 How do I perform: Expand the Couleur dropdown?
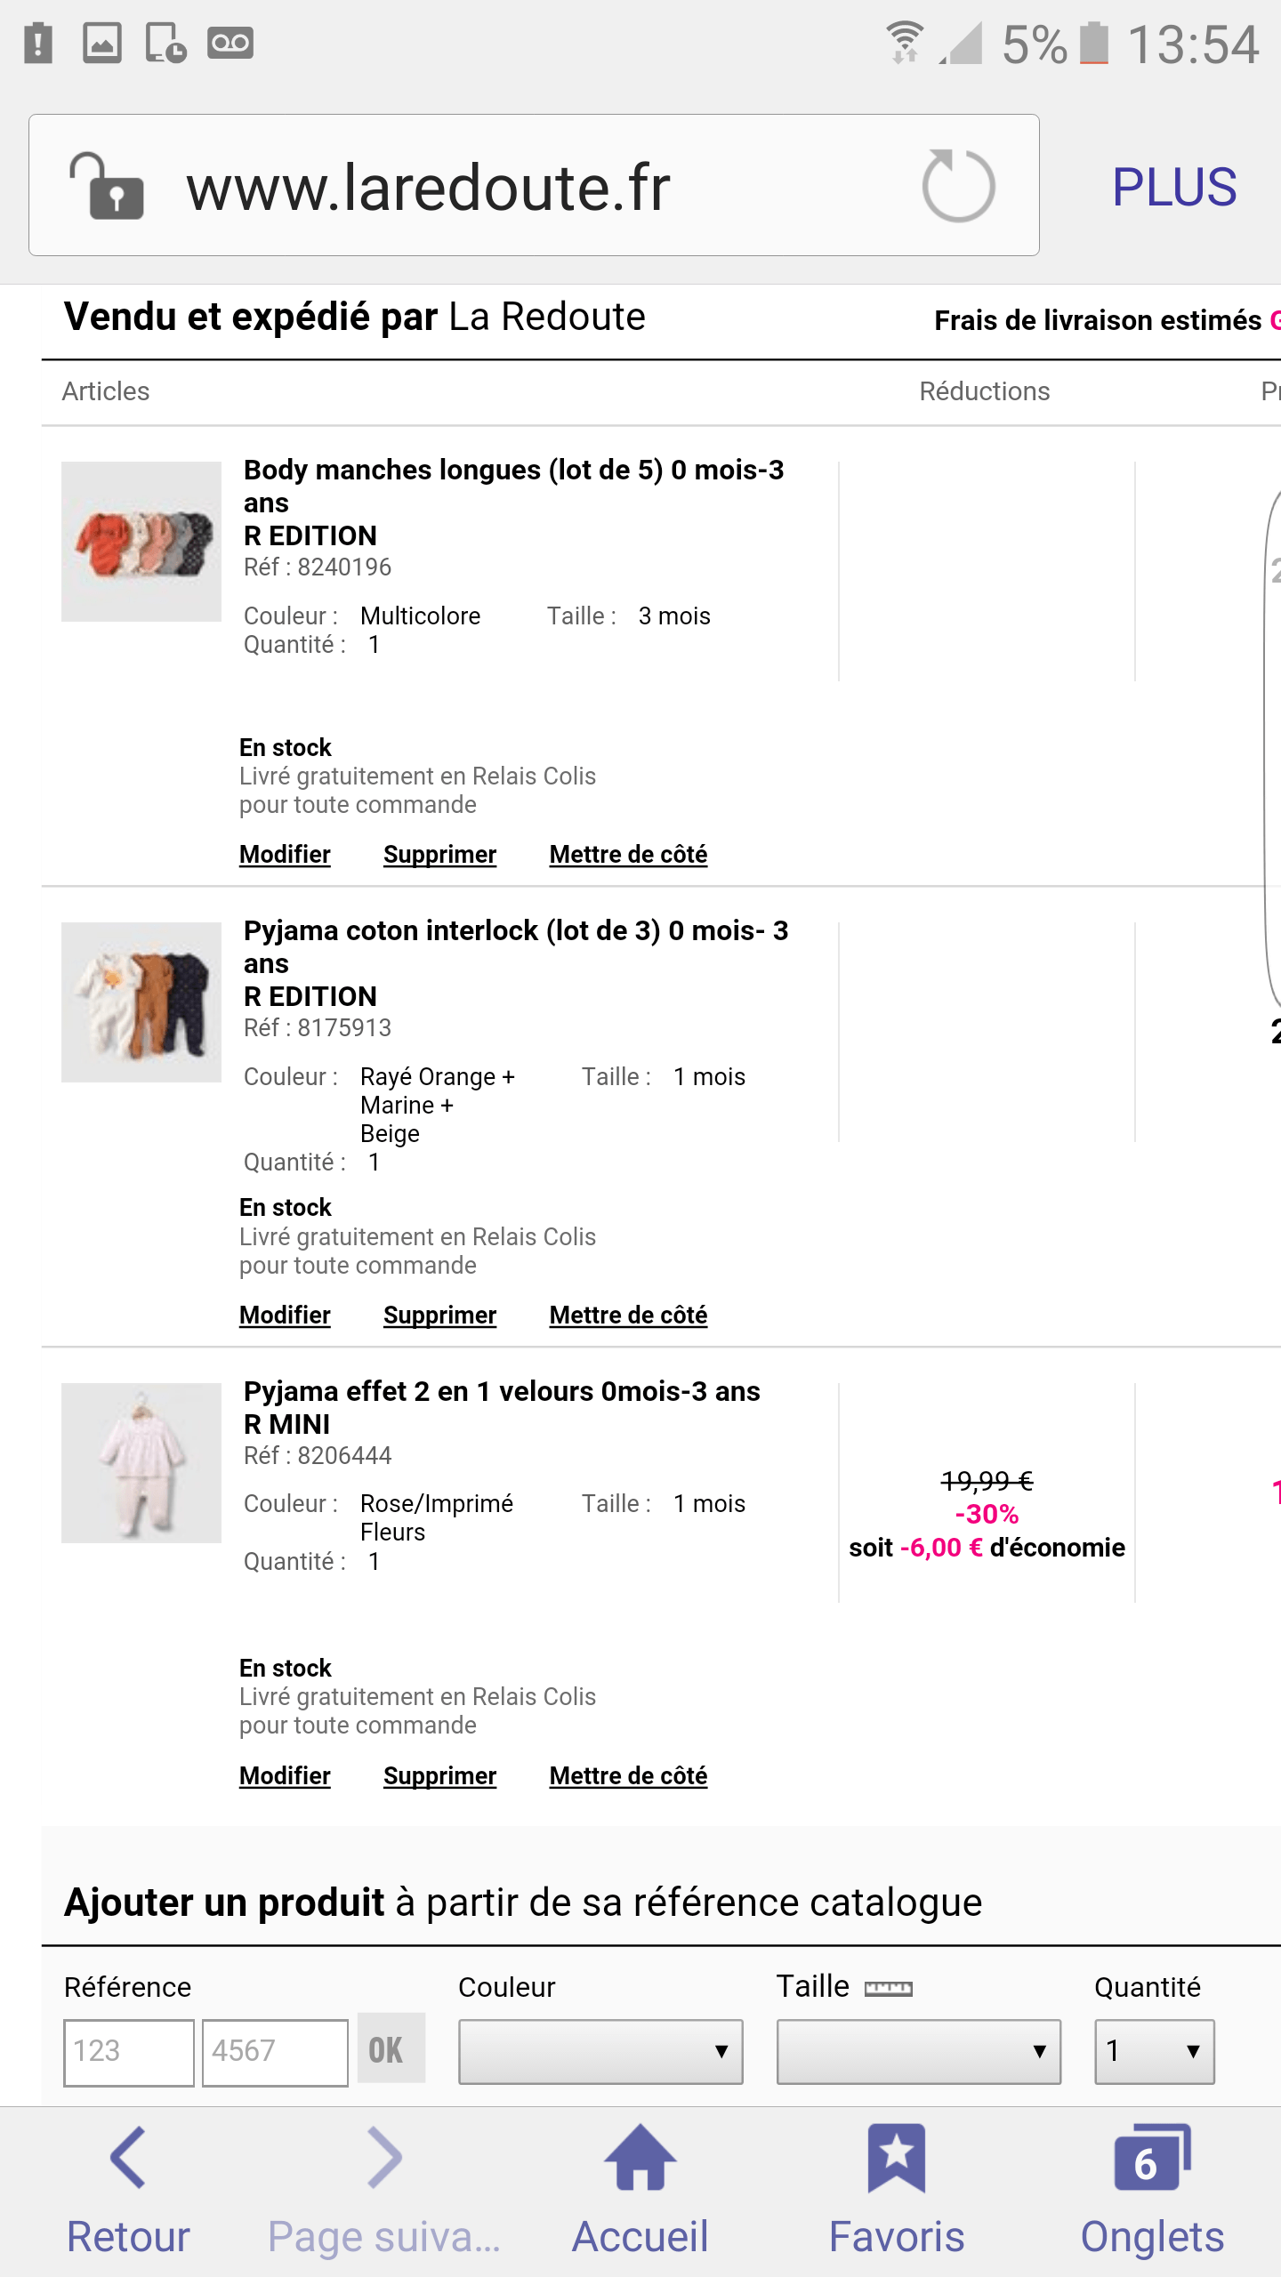tap(600, 2052)
